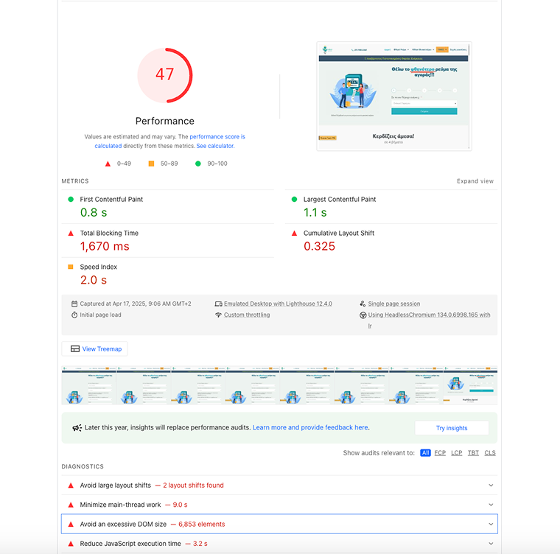Click Expand view for metrics

[x=475, y=181]
